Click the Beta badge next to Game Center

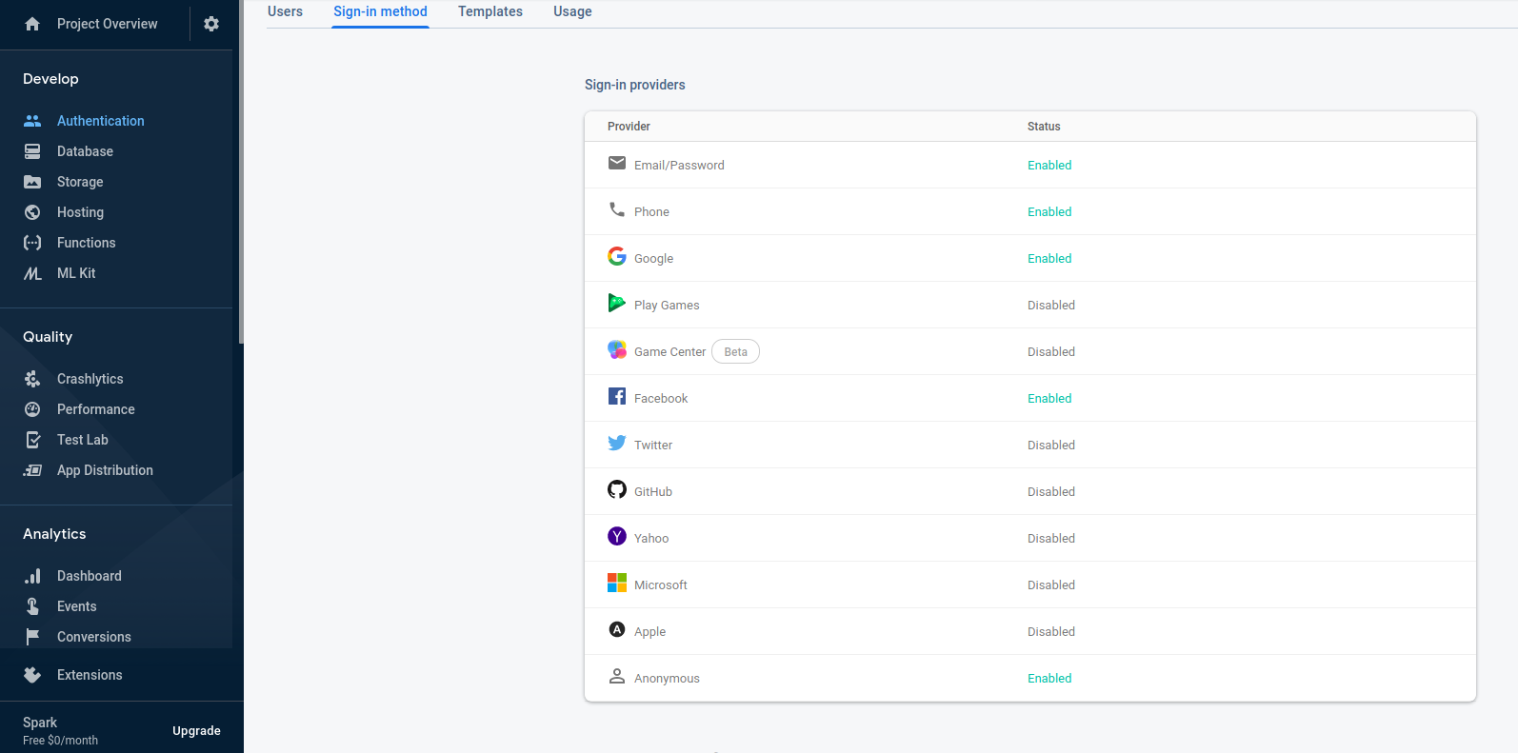pos(735,352)
